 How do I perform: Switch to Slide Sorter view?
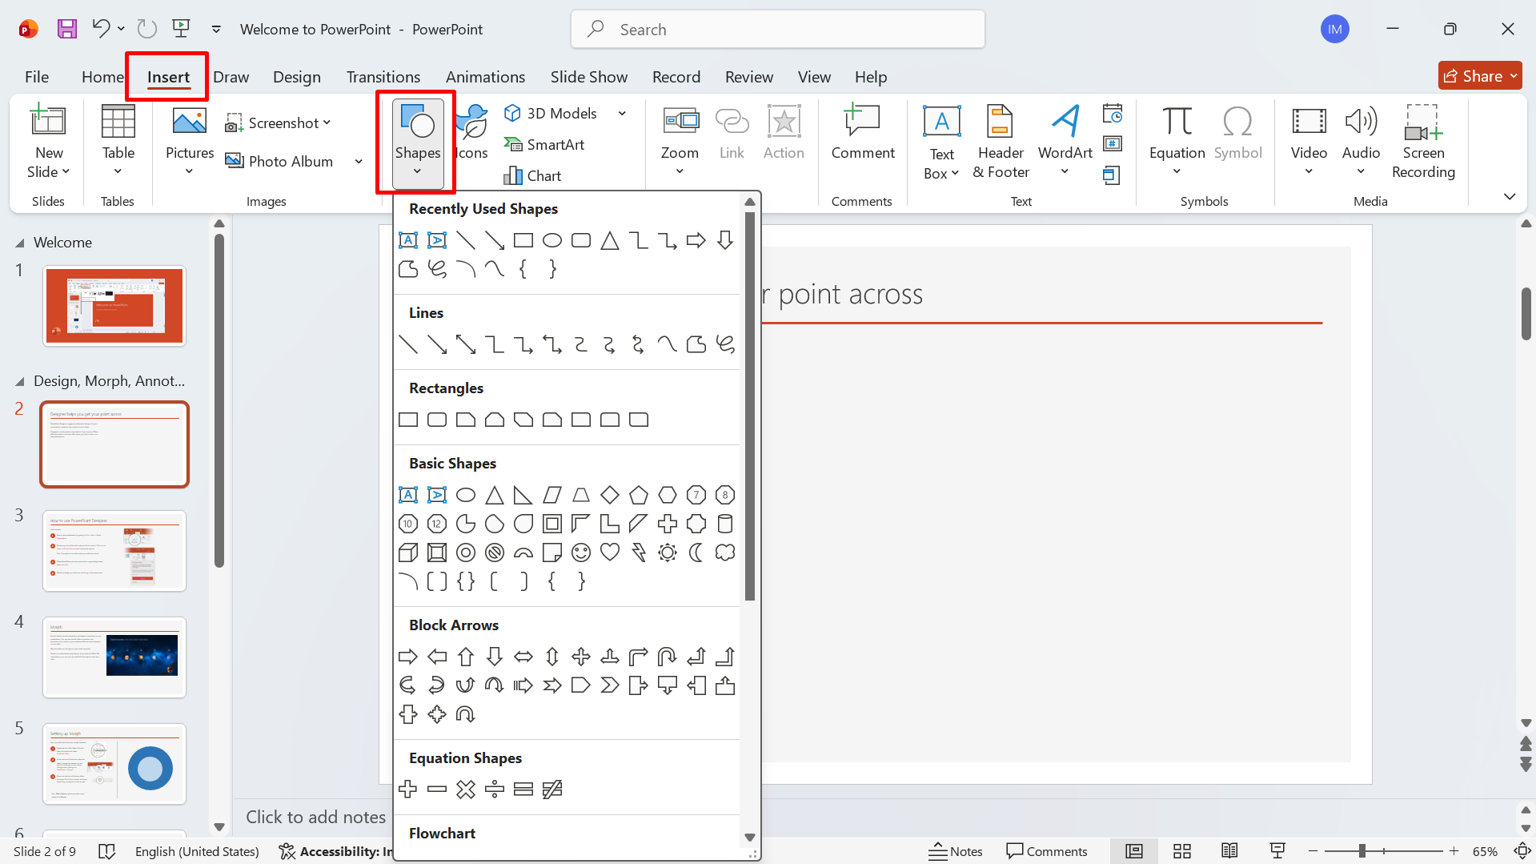(1182, 851)
